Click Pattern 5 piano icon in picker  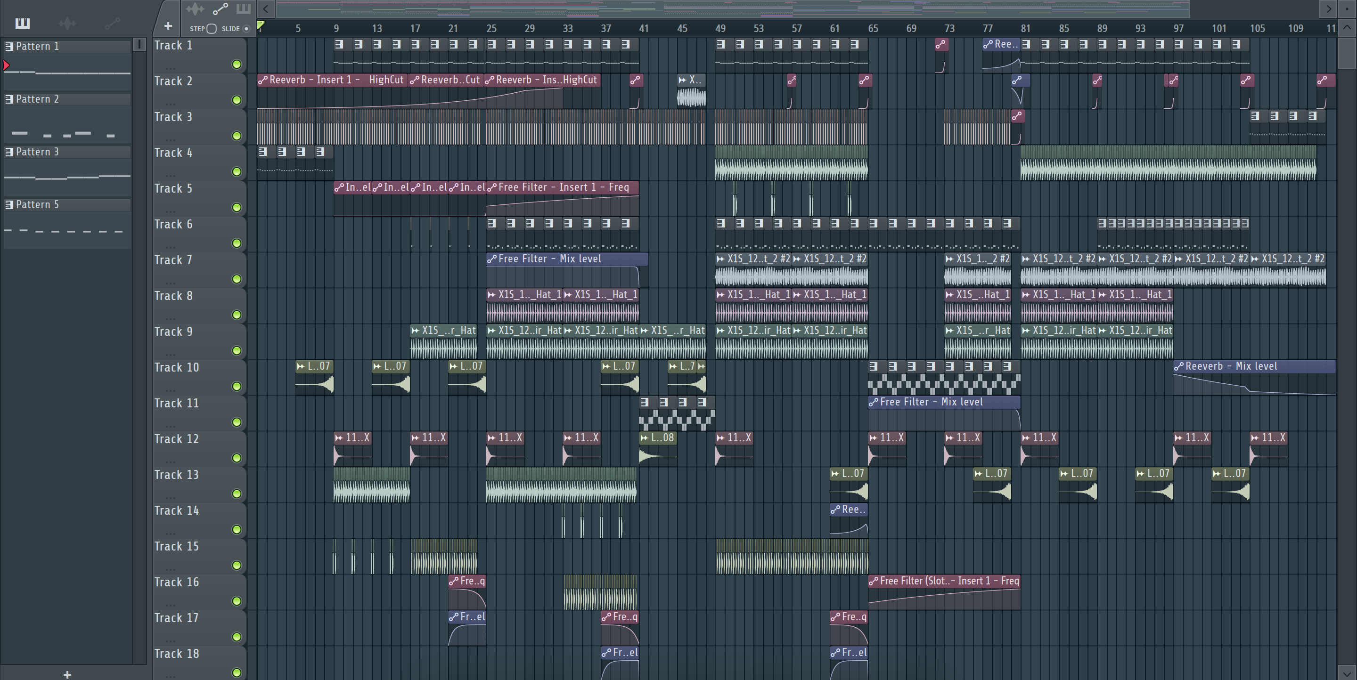coord(9,205)
